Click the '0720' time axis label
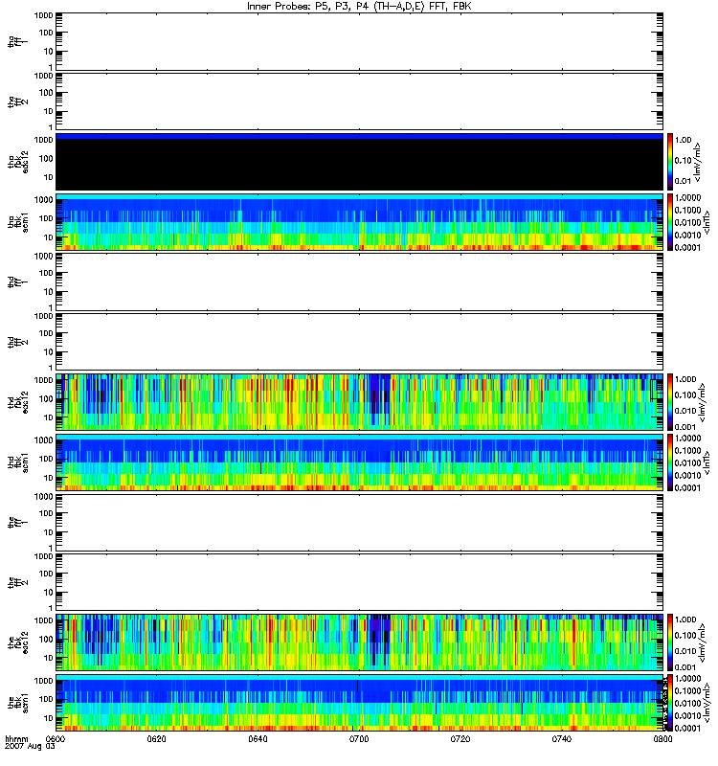Image resolution: width=718 pixels, height=766 pixels. point(460,739)
